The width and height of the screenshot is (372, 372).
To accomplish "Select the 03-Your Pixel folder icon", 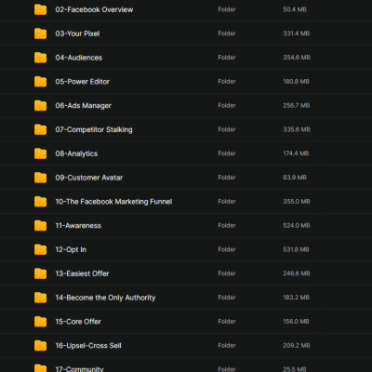I will coord(40,33).
